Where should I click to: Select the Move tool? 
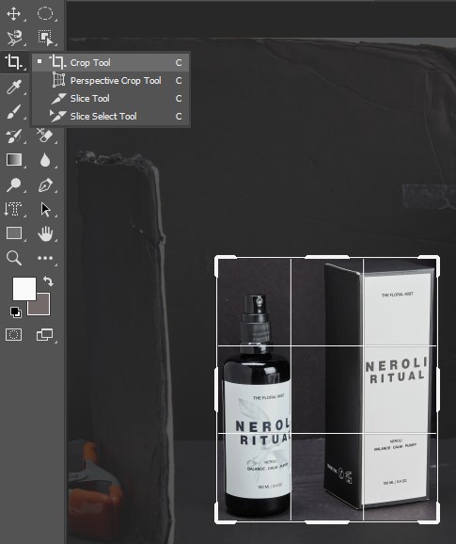coord(14,14)
